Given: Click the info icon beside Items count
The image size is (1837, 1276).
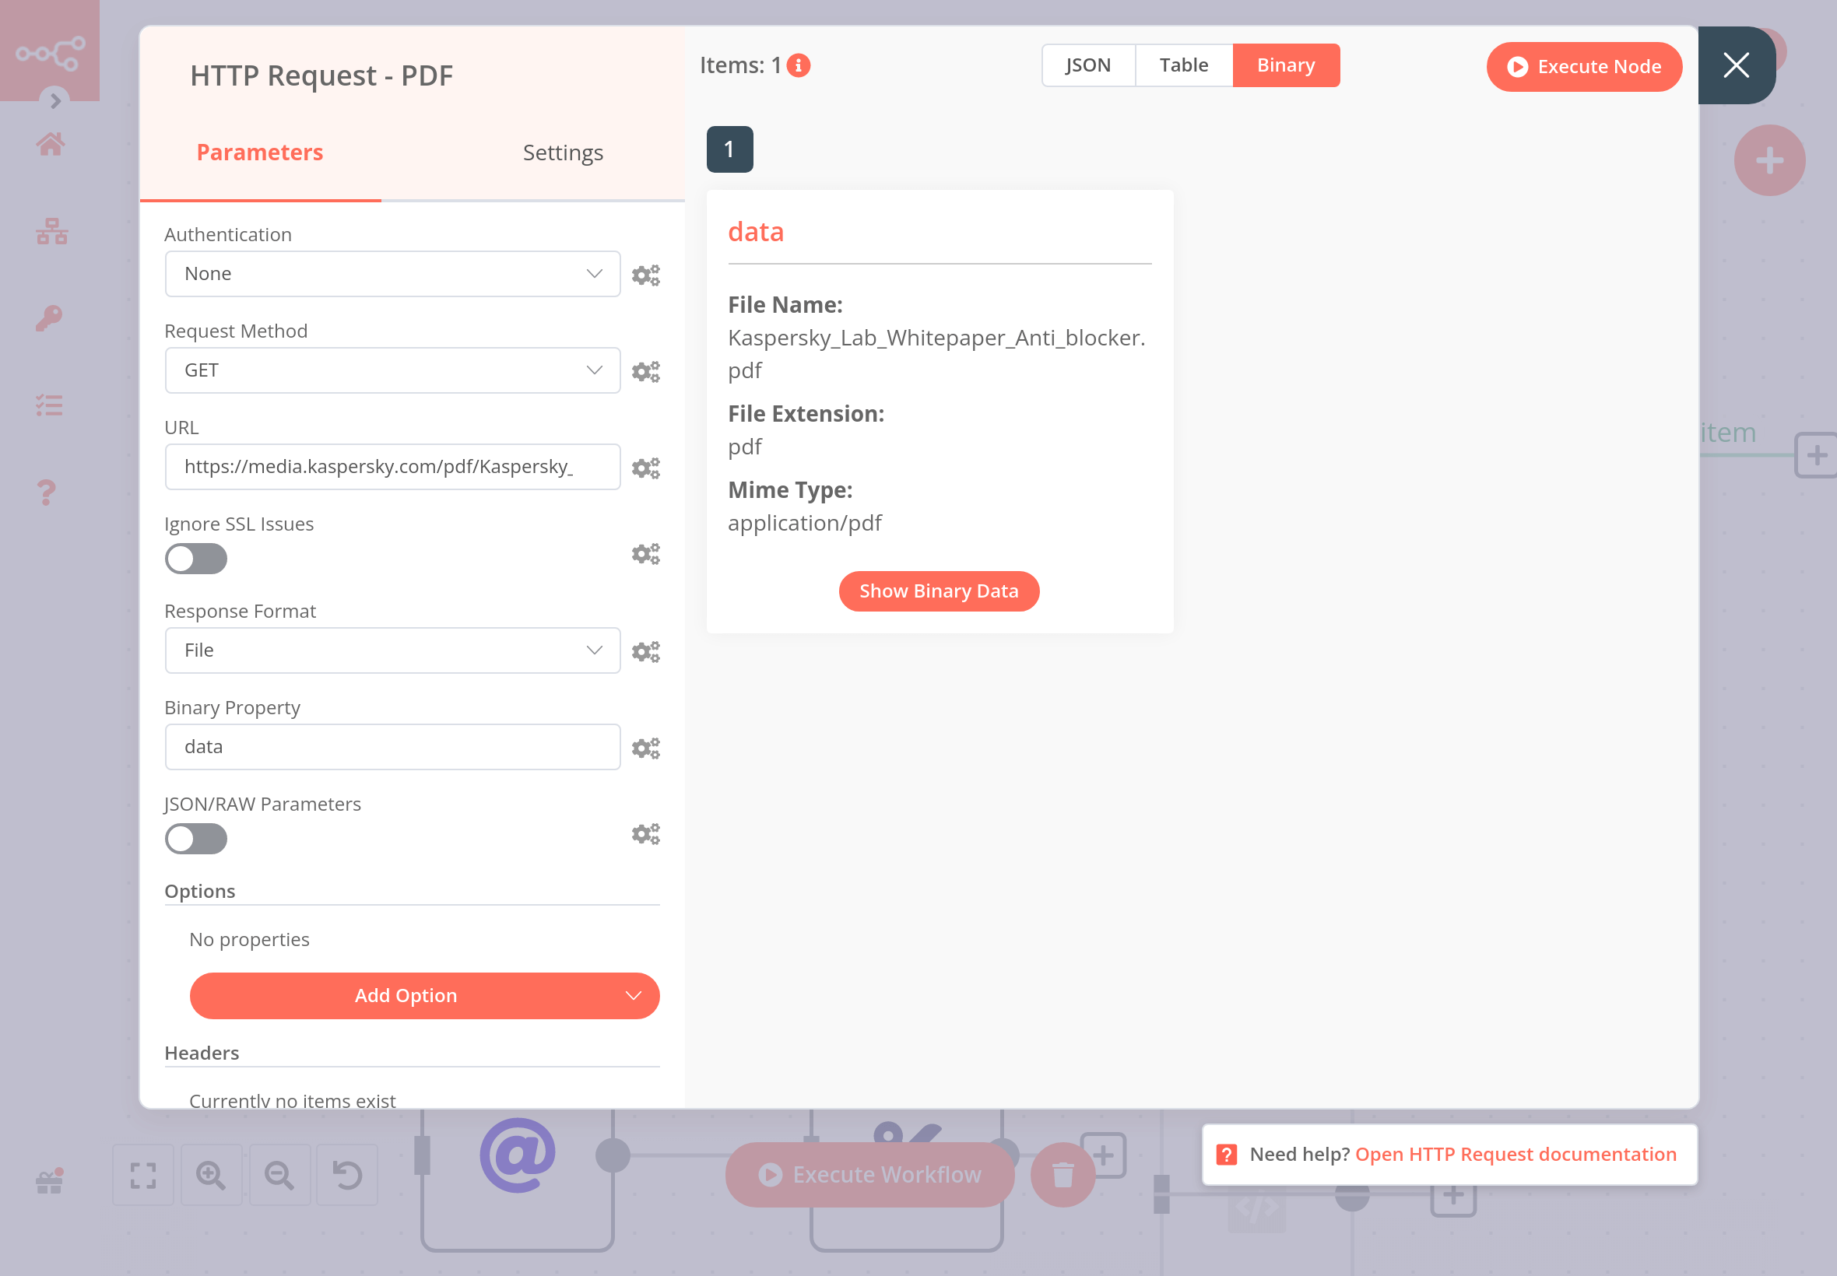Looking at the screenshot, I should (798, 65).
